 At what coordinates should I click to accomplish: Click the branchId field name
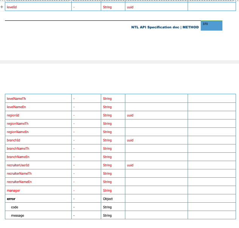tap(13, 140)
